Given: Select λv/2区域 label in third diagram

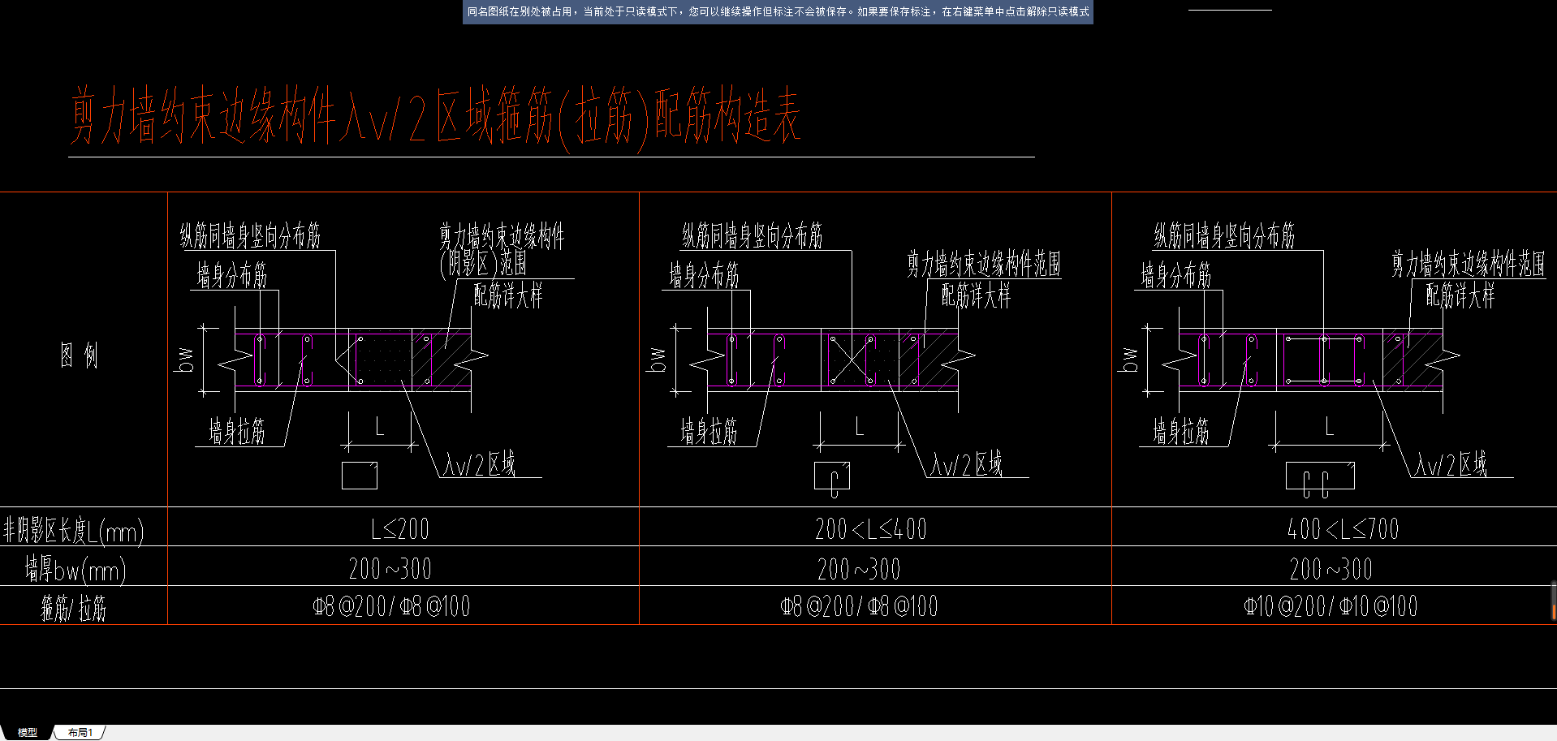Looking at the screenshot, I should 1451,463.
